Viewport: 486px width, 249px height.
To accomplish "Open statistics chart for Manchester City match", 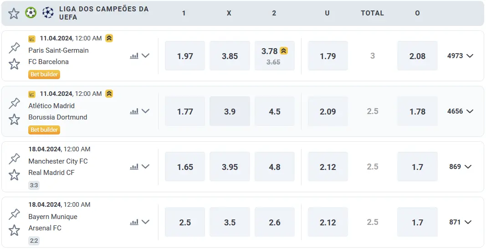I will pos(134,167).
